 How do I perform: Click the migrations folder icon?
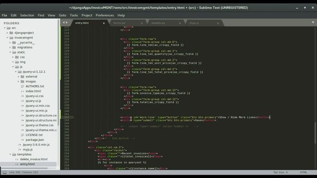(14, 47)
